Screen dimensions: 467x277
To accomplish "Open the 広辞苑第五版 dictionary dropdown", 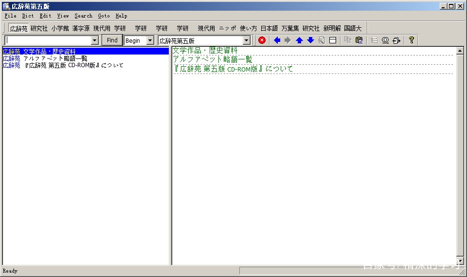I will tap(246, 40).
